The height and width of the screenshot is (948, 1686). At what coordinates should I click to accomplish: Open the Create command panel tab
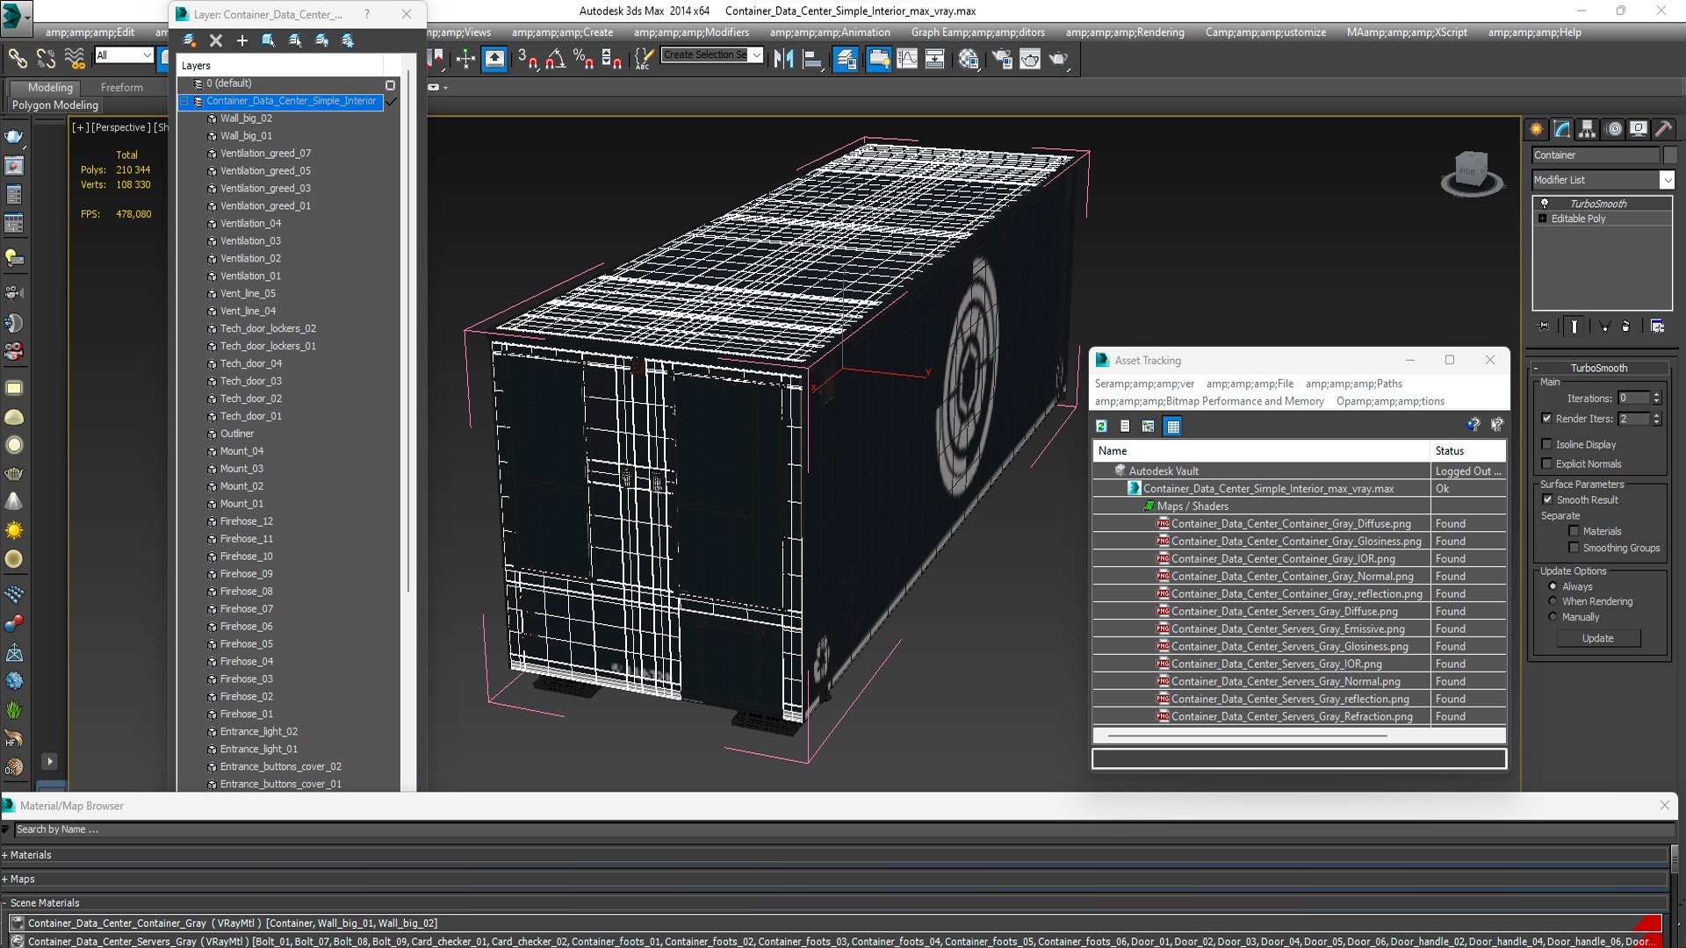[1537, 129]
